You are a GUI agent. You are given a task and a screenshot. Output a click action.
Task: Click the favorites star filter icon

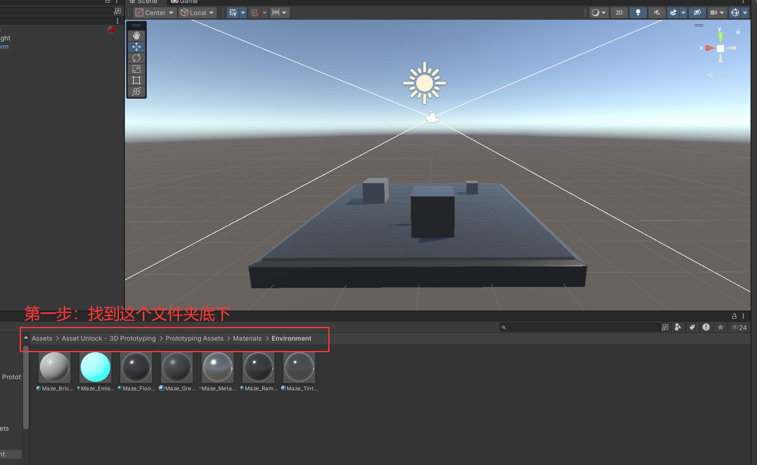(721, 327)
